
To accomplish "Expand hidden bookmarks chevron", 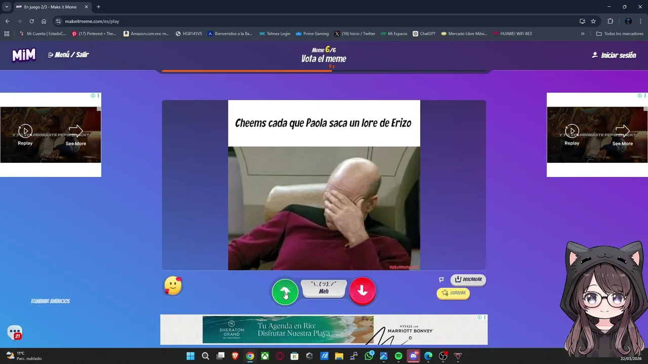I will click(x=583, y=34).
